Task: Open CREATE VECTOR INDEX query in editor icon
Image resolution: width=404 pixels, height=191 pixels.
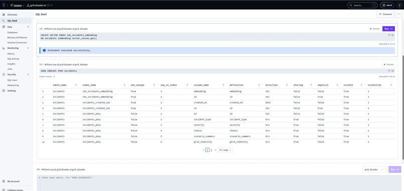Action: coord(389,35)
